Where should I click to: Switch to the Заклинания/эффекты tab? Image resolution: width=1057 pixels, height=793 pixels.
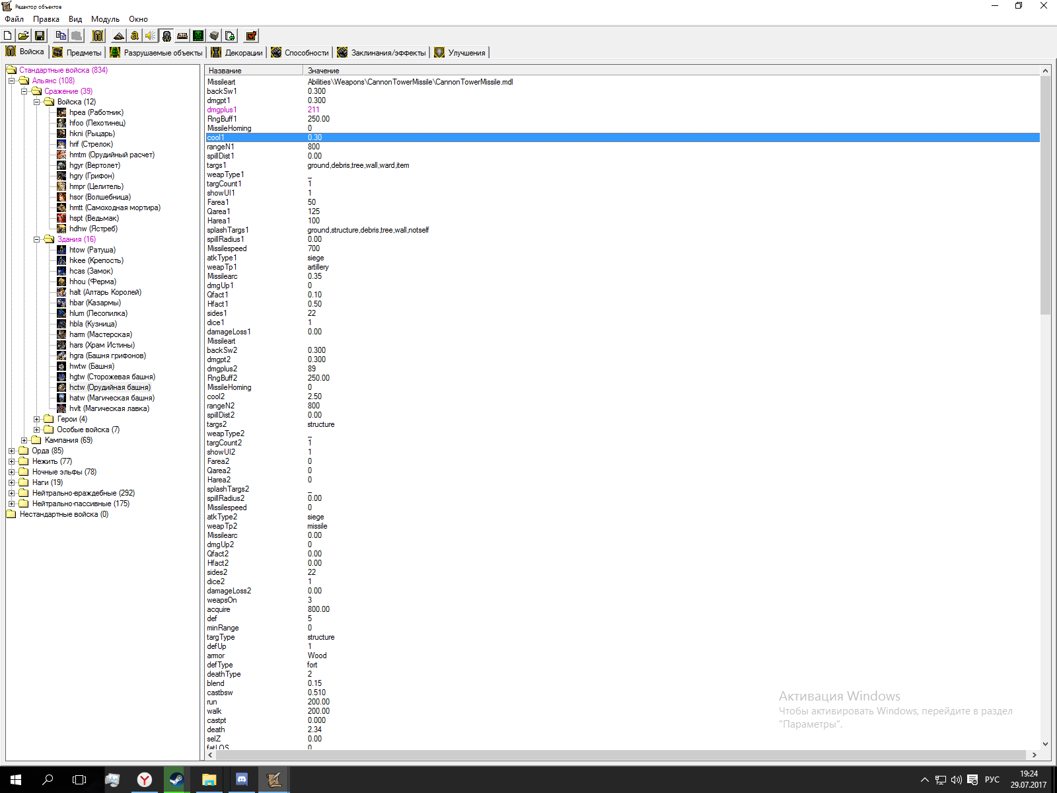pyautogui.click(x=382, y=53)
